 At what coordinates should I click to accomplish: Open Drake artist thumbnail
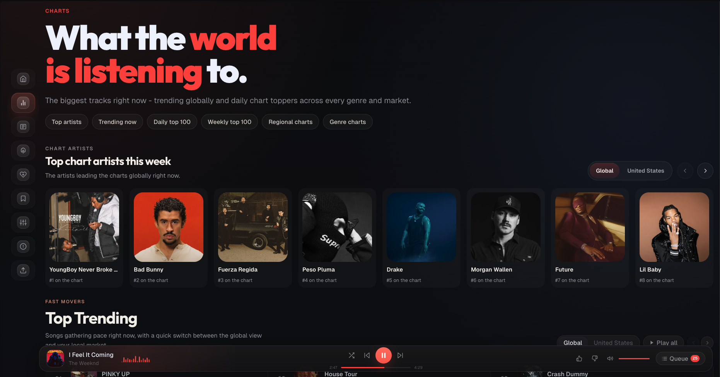421,227
